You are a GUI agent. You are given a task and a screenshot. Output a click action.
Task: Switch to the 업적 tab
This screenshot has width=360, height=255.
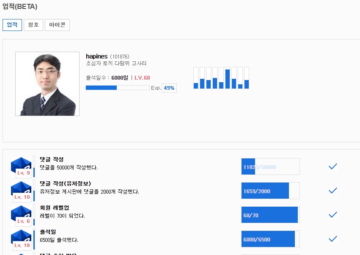click(12, 25)
